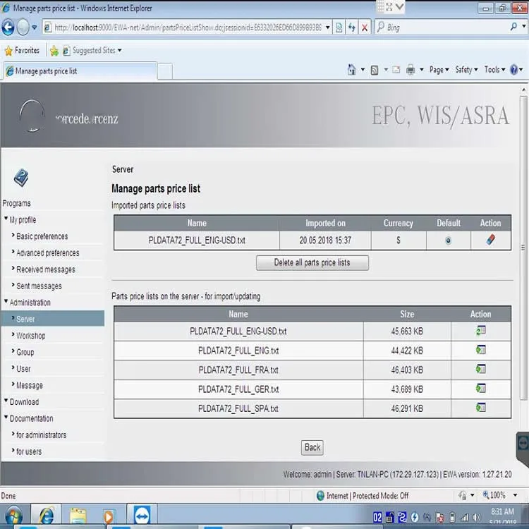Click the eraser delete icon for PLDATA72_FULL_ENG-USD.txt

click(490, 240)
